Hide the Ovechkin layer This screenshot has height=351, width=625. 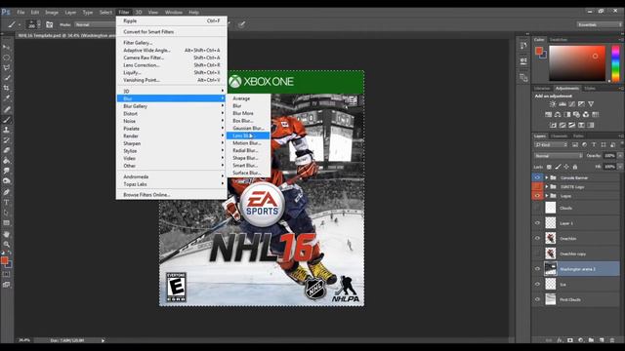[x=537, y=238]
